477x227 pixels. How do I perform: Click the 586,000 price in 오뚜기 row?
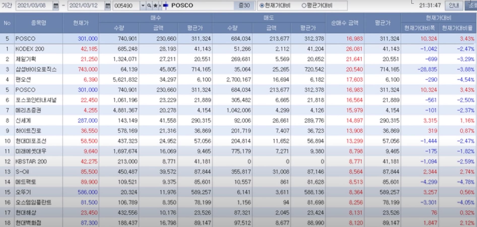click(x=88, y=192)
